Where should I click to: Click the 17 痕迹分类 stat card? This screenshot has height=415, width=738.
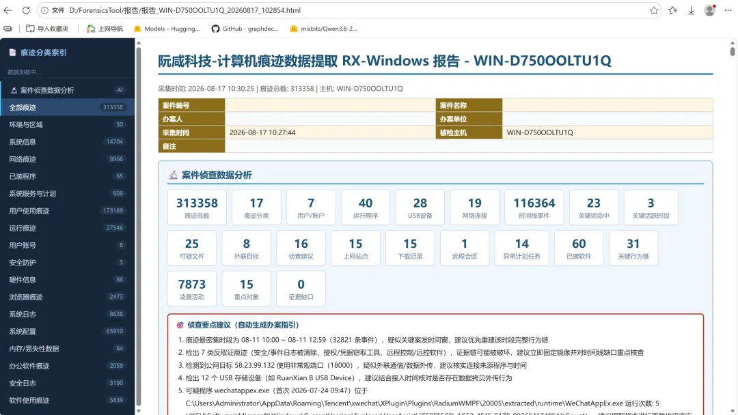click(x=256, y=207)
